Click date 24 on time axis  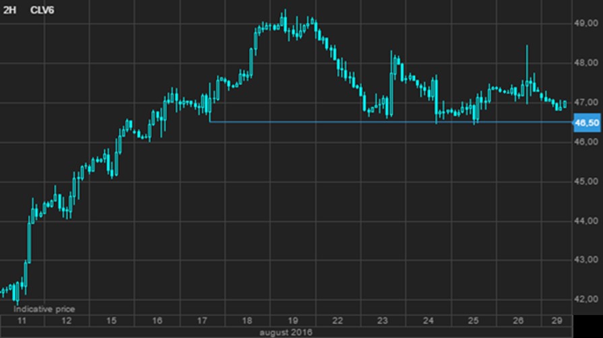tap(429, 320)
